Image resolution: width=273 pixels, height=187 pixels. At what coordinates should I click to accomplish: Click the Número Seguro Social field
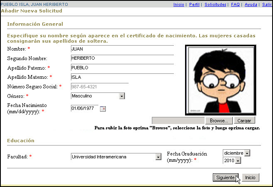(100, 87)
